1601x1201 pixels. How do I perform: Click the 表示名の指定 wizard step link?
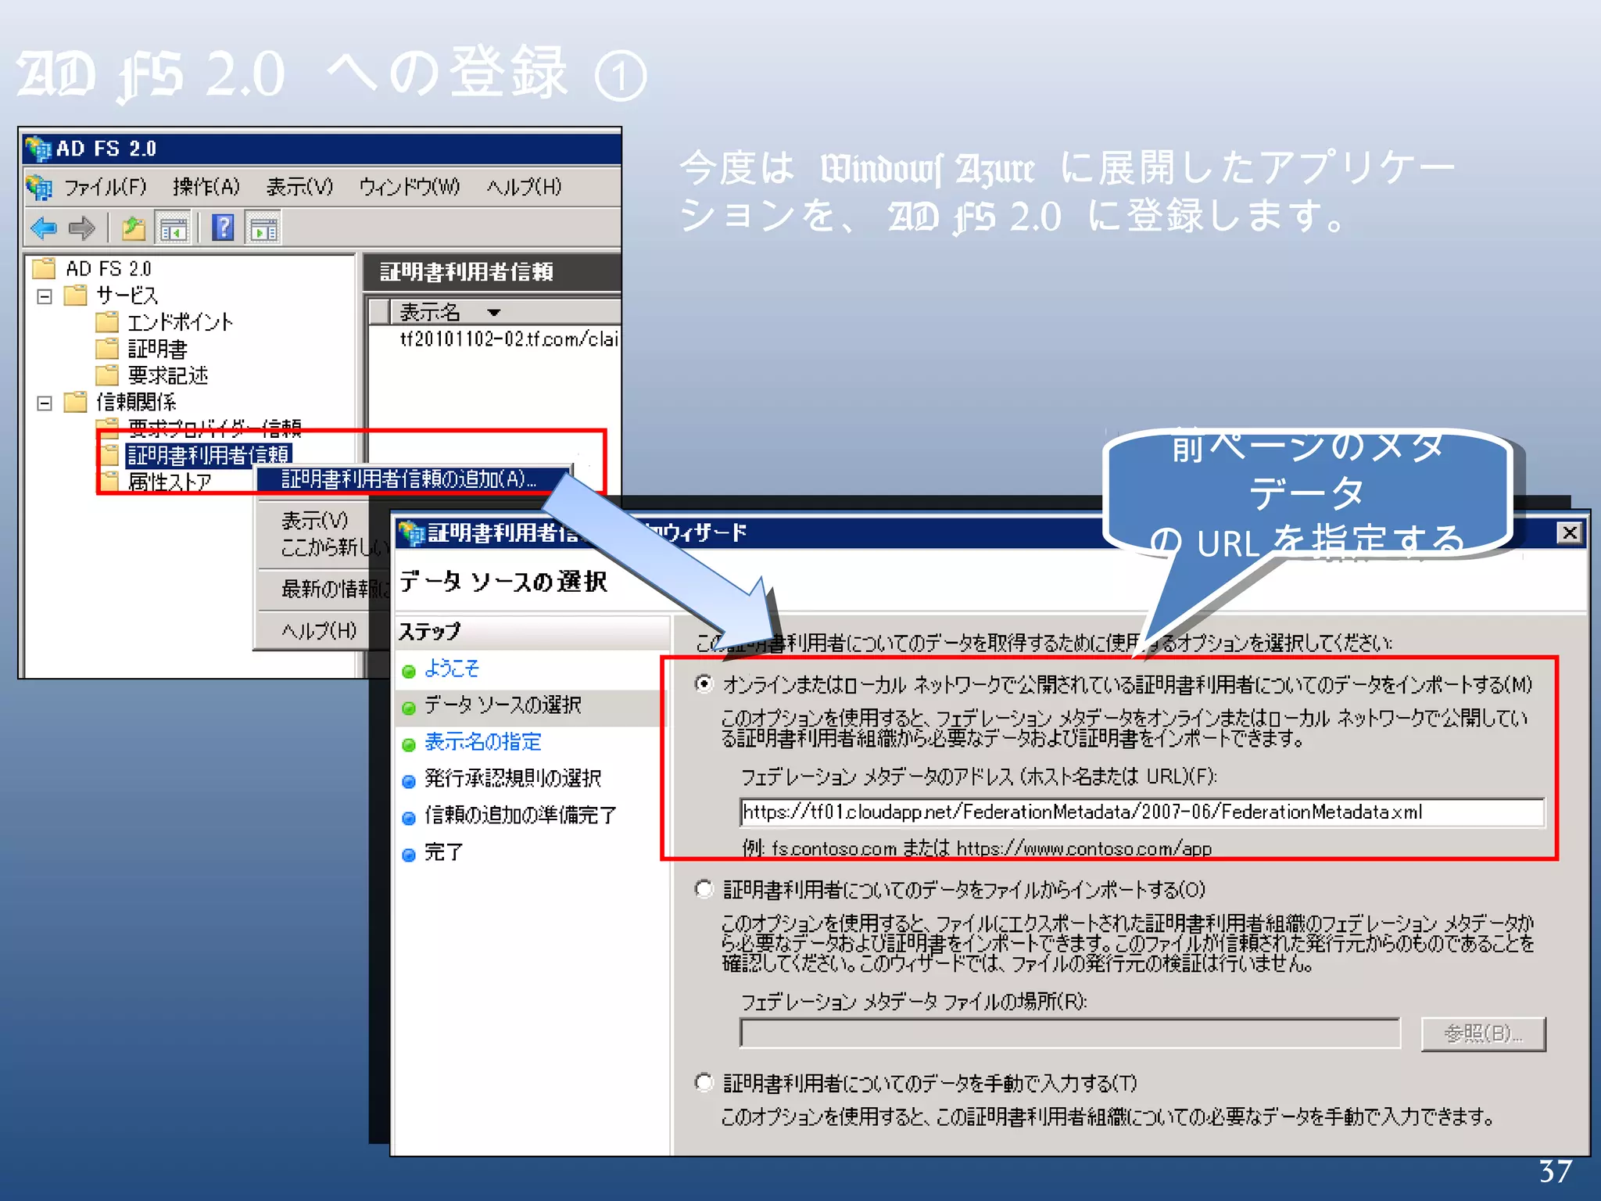pyautogui.click(x=482, y=742)
